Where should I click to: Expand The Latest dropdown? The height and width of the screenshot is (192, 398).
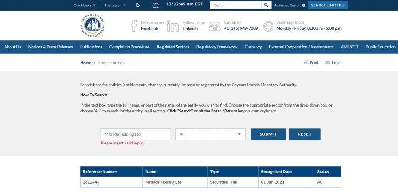pyautogui.click(x=115, y=5)
